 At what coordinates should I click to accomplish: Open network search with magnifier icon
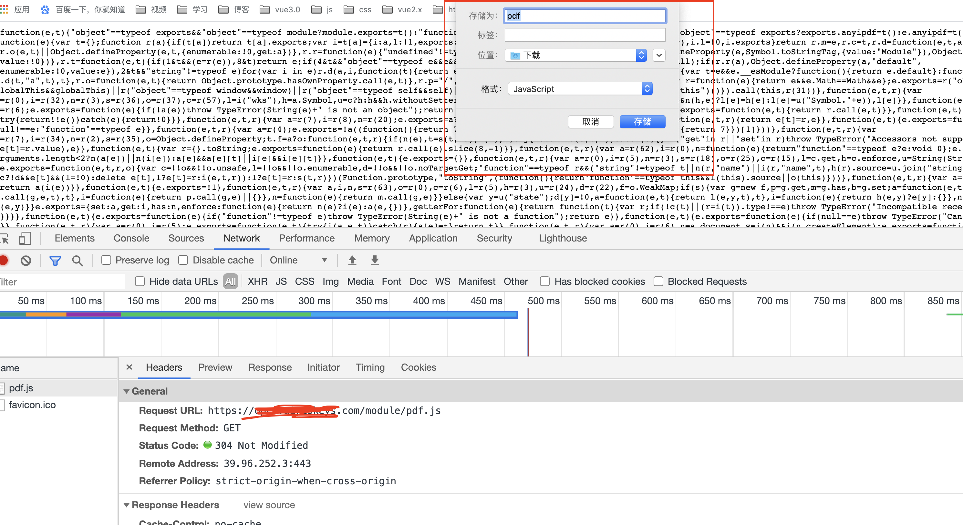[x=78, y=261]
